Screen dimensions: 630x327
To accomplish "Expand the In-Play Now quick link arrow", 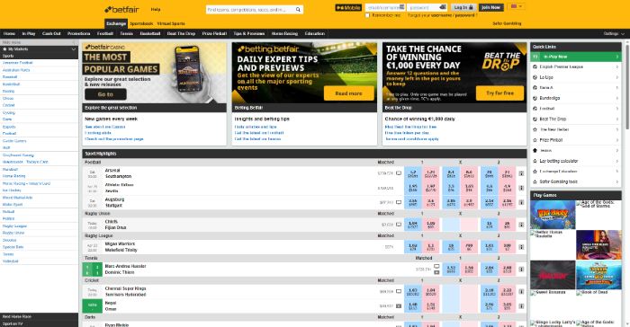I will tap(617, 57).
